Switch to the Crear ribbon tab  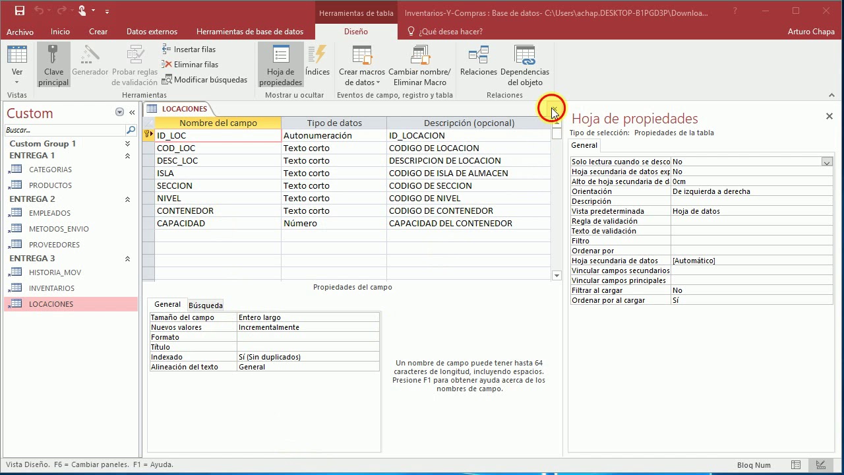click(x=98, y=31)
